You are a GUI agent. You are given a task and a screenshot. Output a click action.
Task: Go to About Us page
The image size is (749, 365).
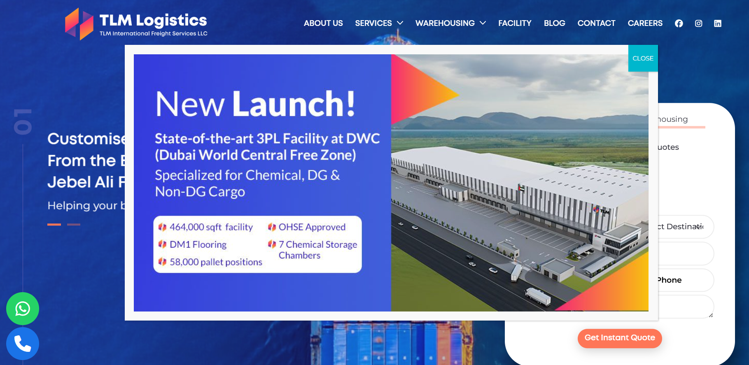(x=323, y=23)
